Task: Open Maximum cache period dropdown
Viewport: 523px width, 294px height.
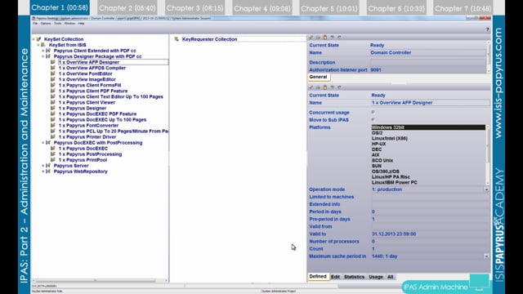Action: (x=487, y=256)
